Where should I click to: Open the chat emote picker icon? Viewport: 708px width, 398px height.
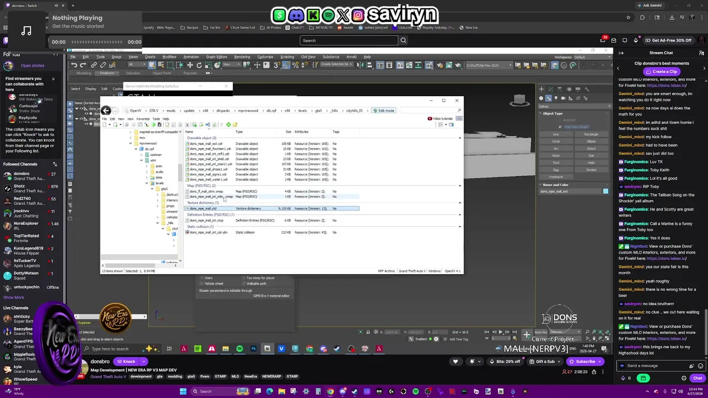pos(701,366)
